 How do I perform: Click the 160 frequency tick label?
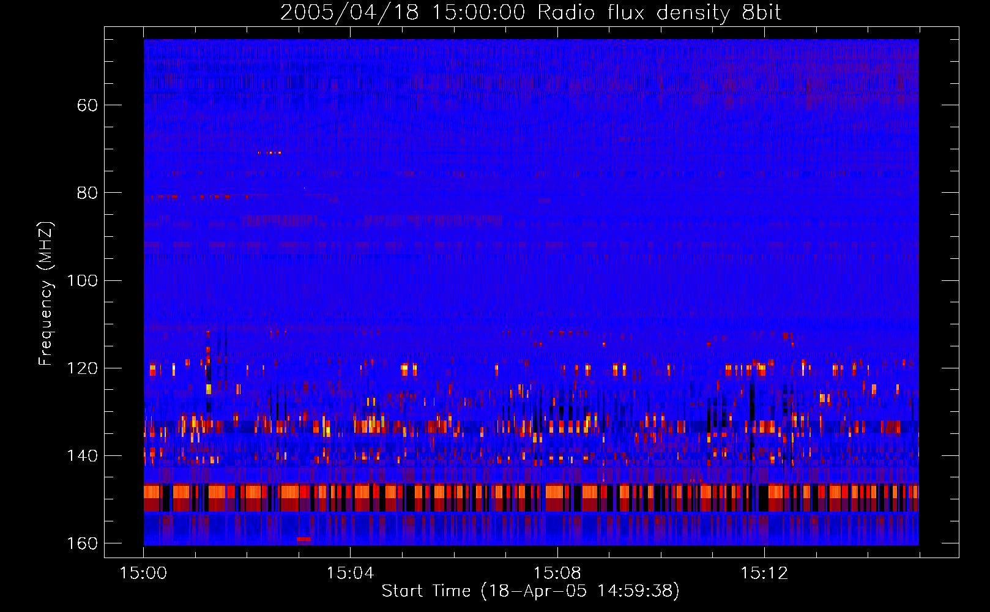point(83,543)
